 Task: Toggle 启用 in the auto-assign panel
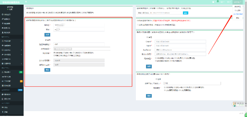click(x=156, y=79)
